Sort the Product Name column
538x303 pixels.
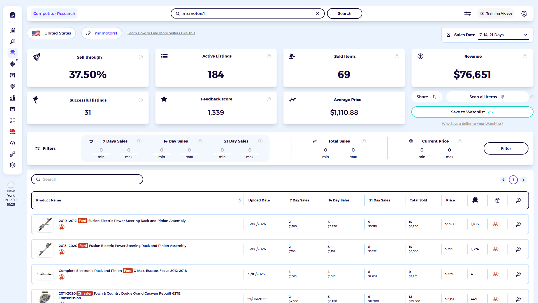pos(240,200)
